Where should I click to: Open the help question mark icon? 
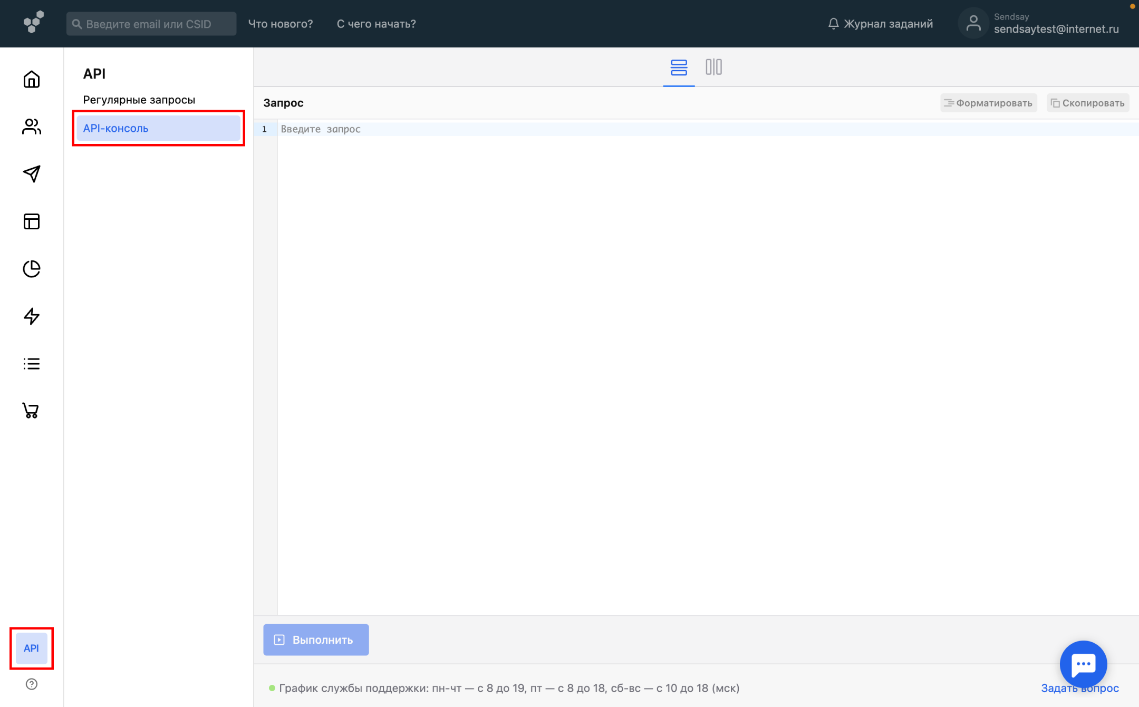click(x=32, y=684)
